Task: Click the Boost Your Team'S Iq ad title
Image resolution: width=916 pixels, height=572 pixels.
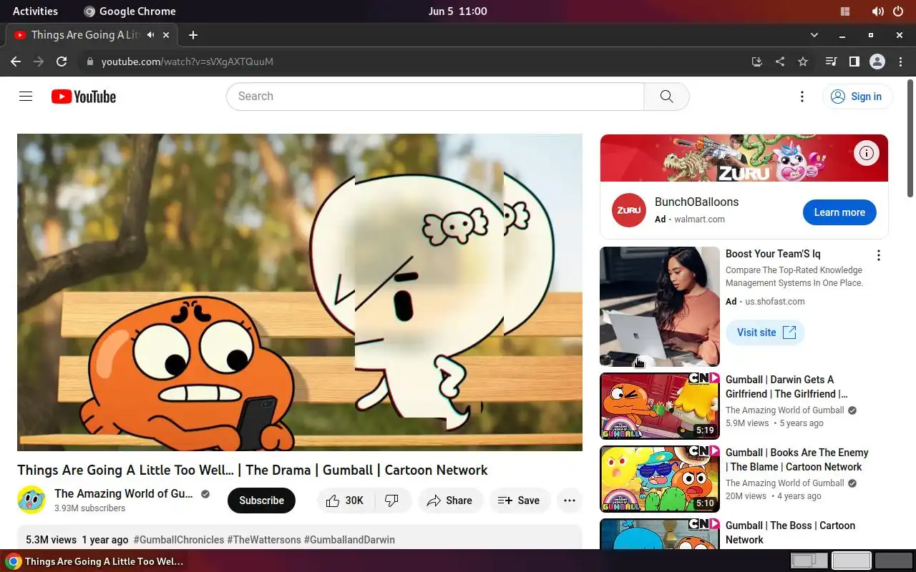Action: (x=773, y=254)
